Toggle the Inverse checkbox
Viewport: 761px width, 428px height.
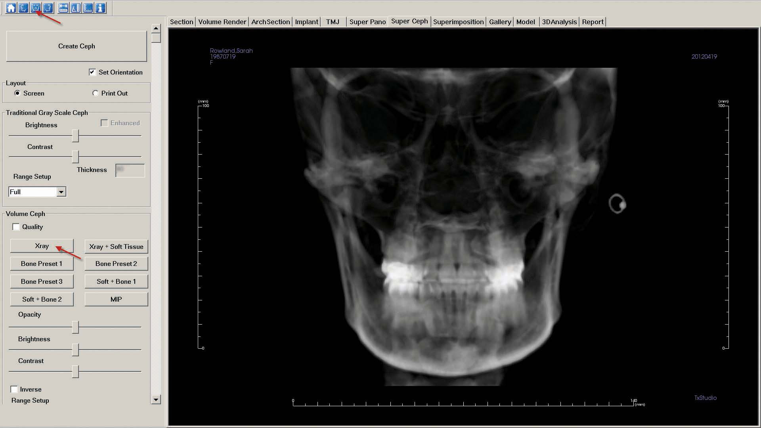(x=14, y=389)
